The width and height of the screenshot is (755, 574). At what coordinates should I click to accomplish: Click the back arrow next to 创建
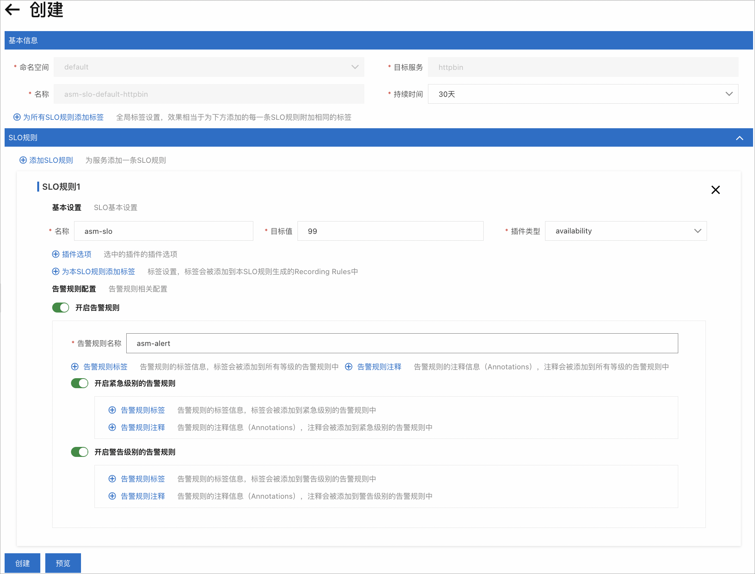click(13, 10)
